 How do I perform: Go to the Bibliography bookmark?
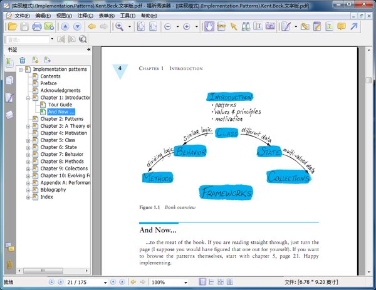click(x=53, y=190)
